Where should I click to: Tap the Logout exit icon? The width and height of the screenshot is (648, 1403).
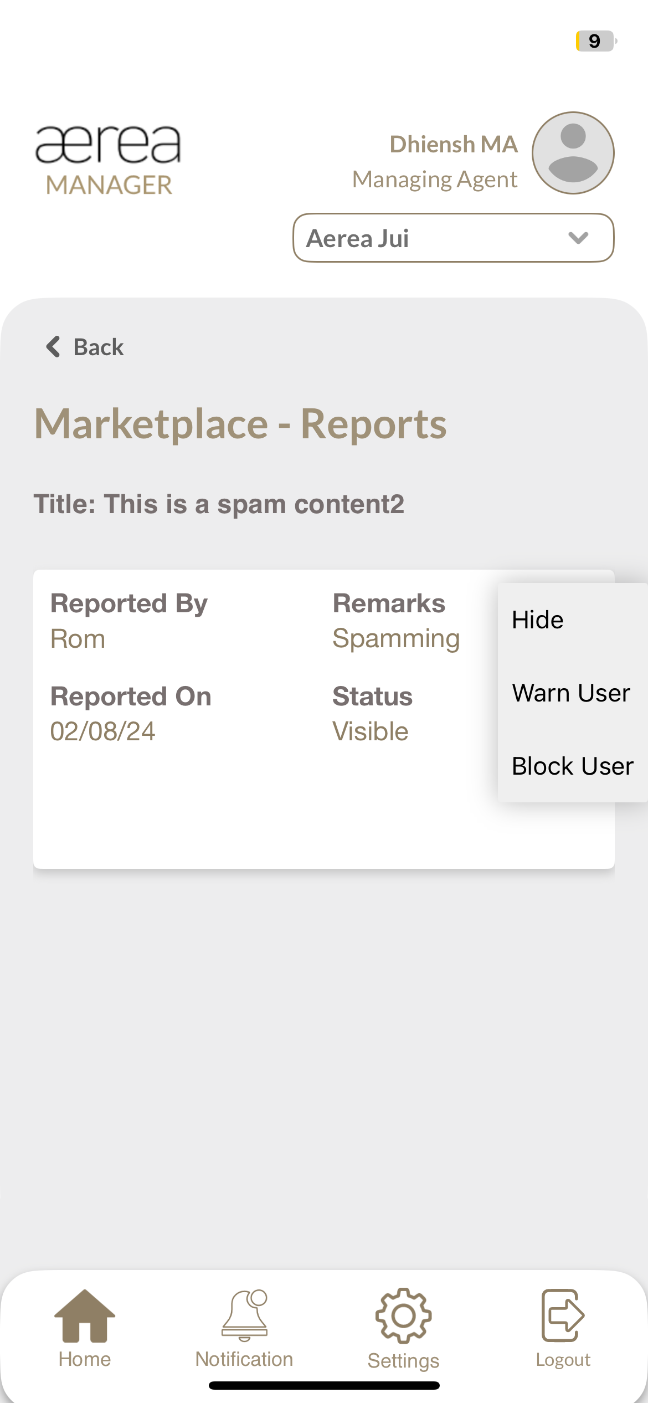563,1315
